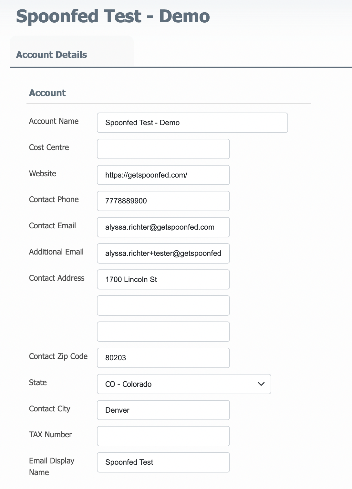This screenshot has height=489, width=352.
Task: Click the Website field with getspoonfed URL
Action: tap(163, 175)
